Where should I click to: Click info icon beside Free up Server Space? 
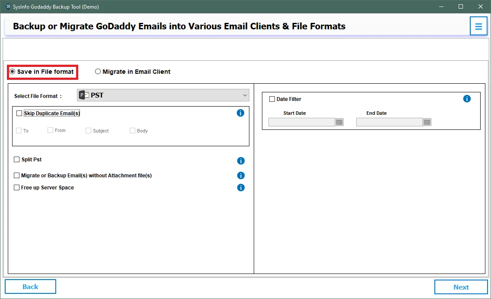(x=241, y=188)
